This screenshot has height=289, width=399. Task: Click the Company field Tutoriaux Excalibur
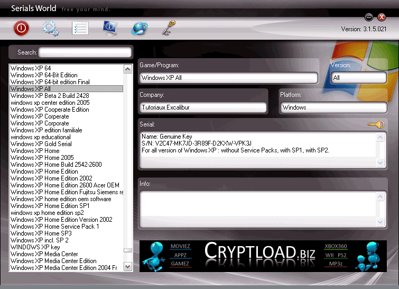(203, 107)
